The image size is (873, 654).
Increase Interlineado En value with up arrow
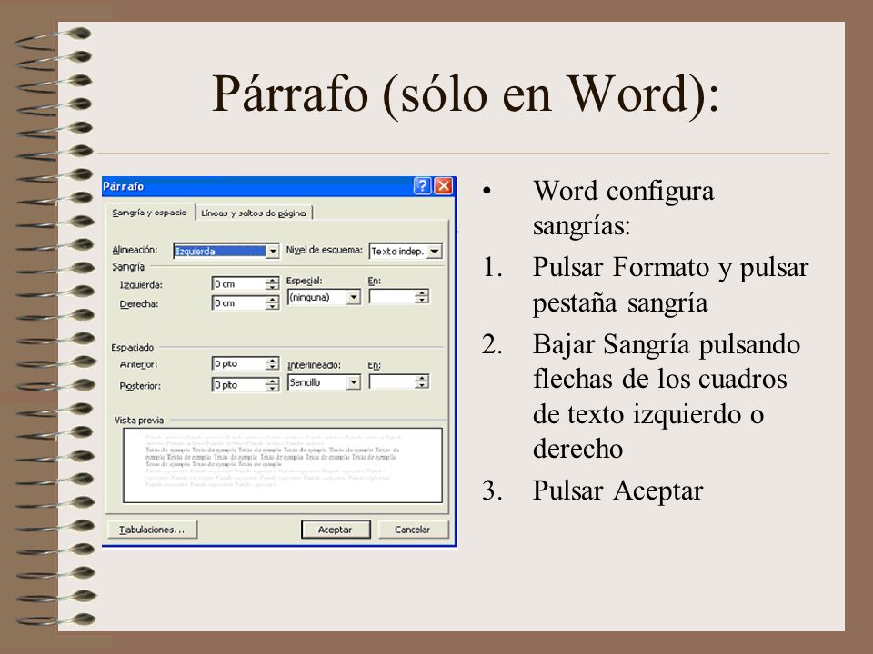(423, 378)
